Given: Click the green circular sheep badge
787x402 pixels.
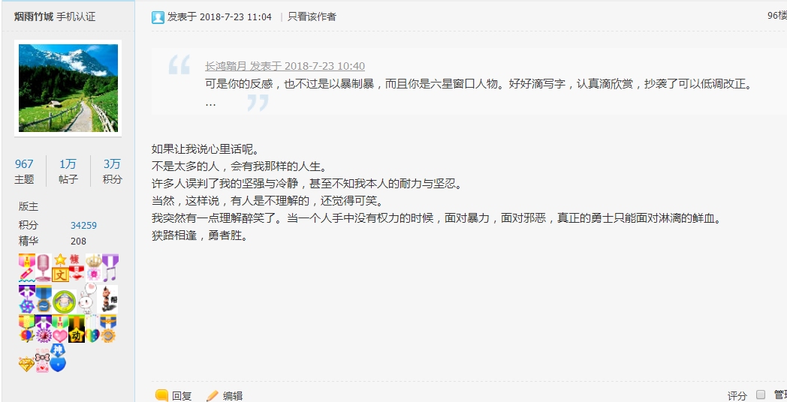Looking at the screenshot, I should [x=65, y=301].
